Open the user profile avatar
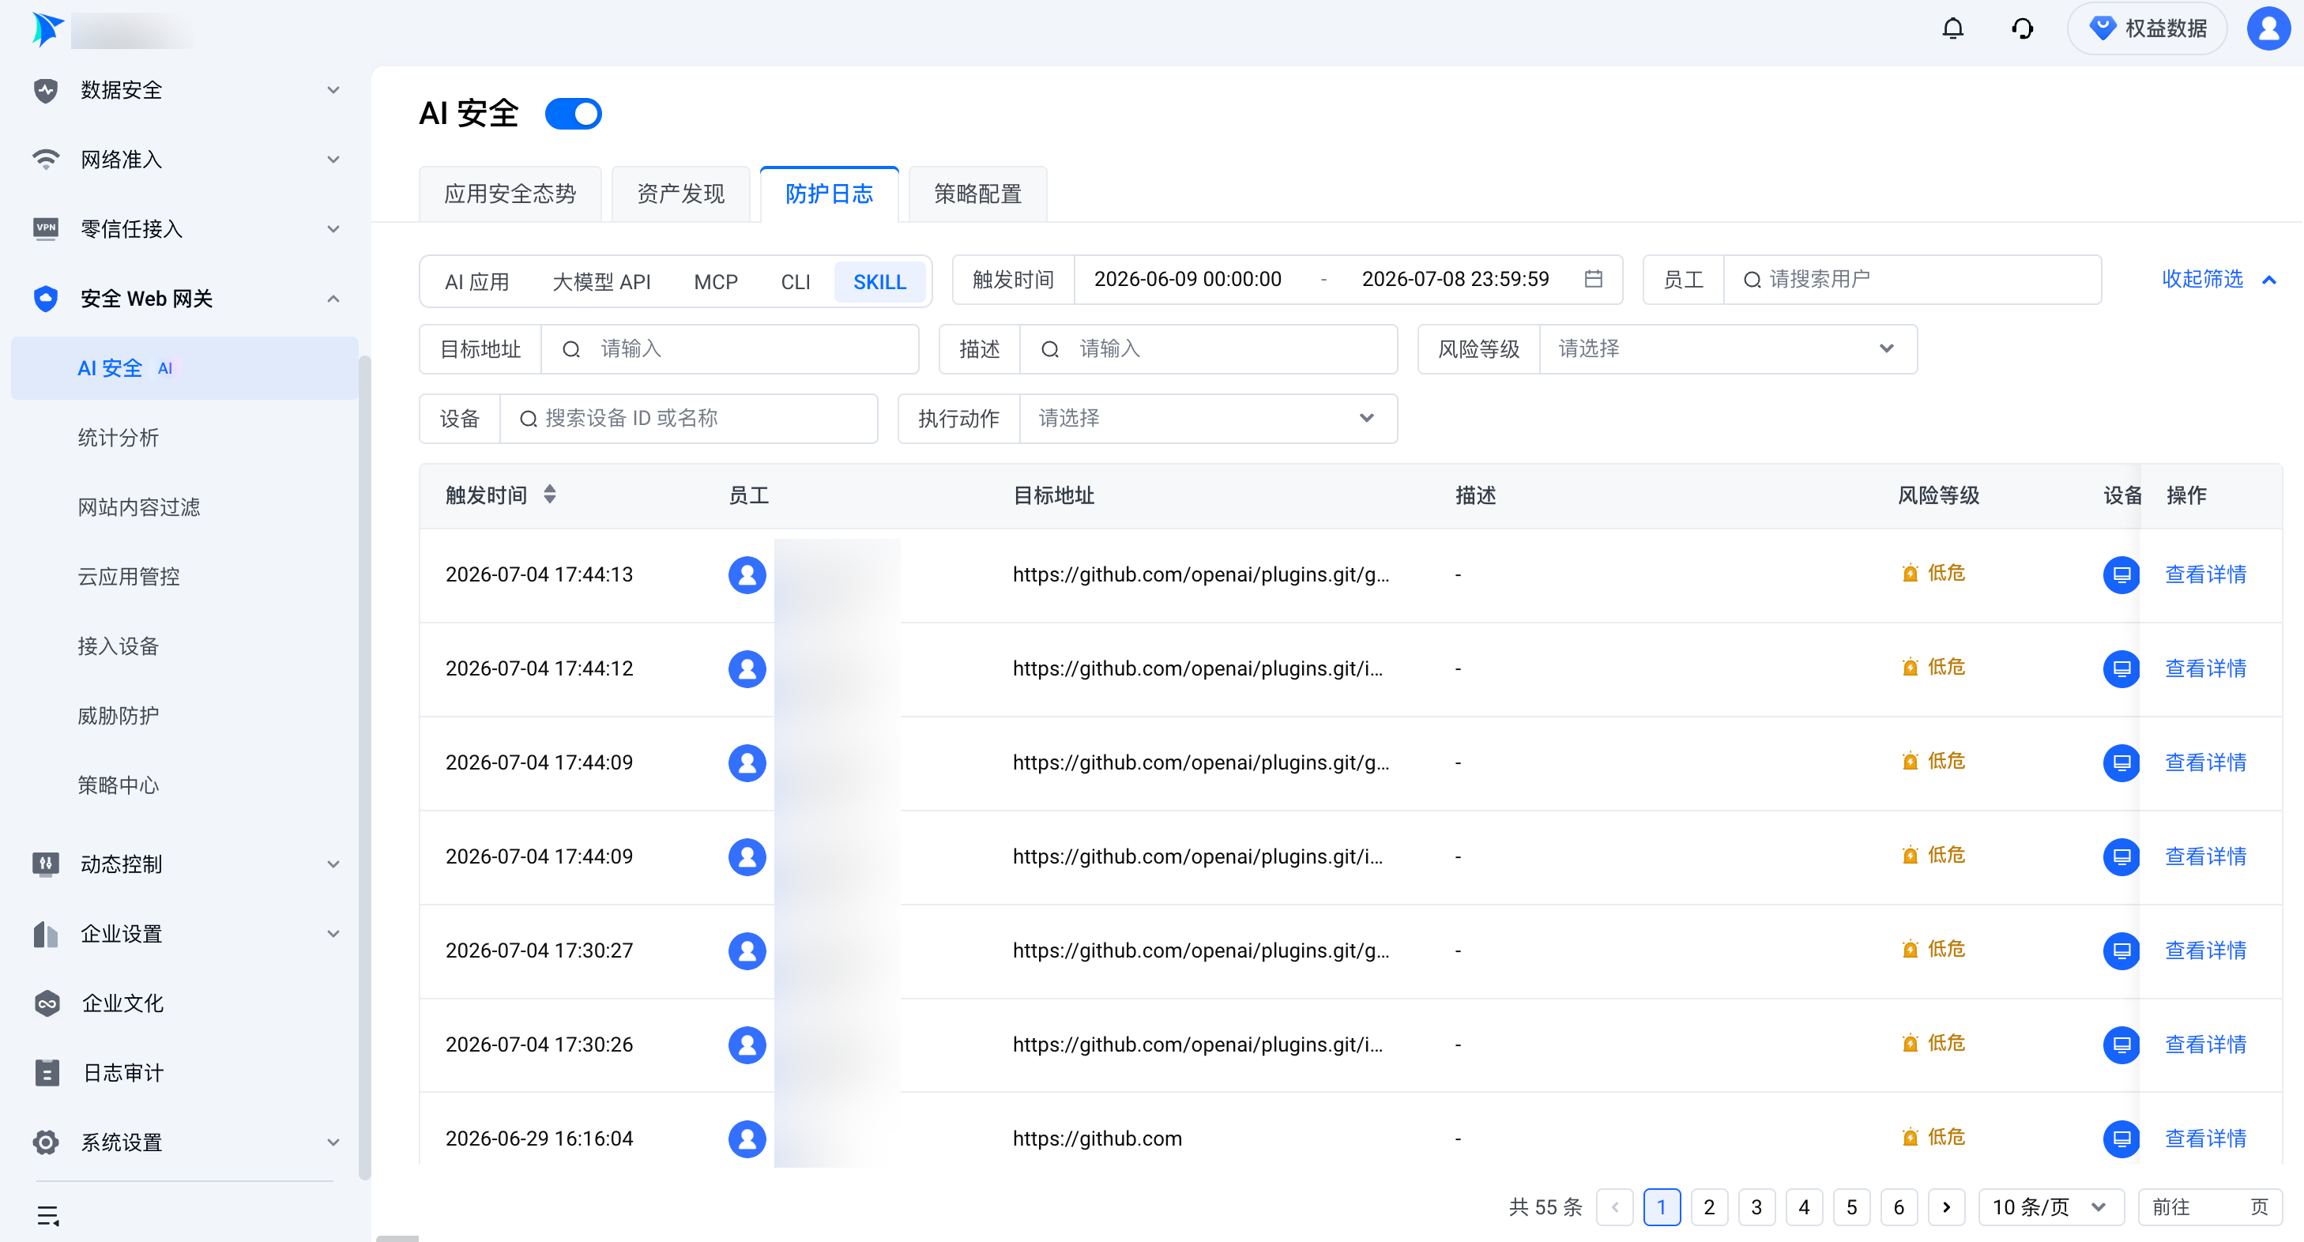Image resolution: width=2304 pixels, height=1242 pixels. coord(2268,28)
